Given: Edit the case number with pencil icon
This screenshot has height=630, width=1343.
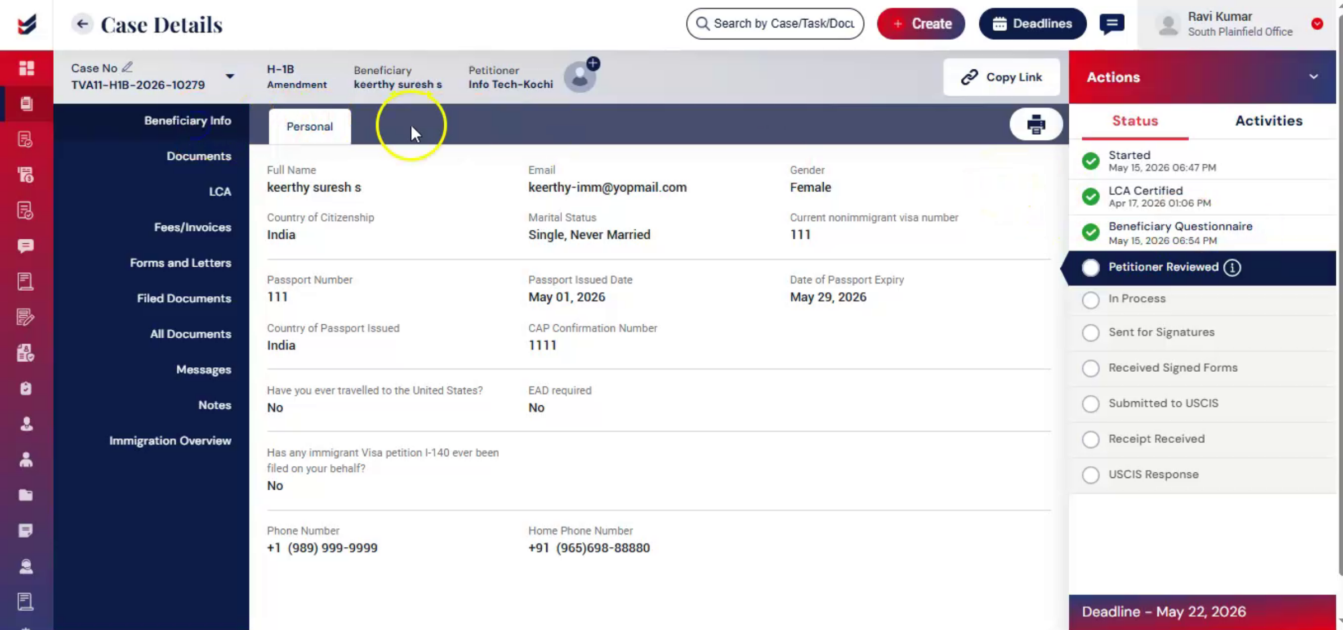Looking at the screenshot, I should (x=128, y=67).
